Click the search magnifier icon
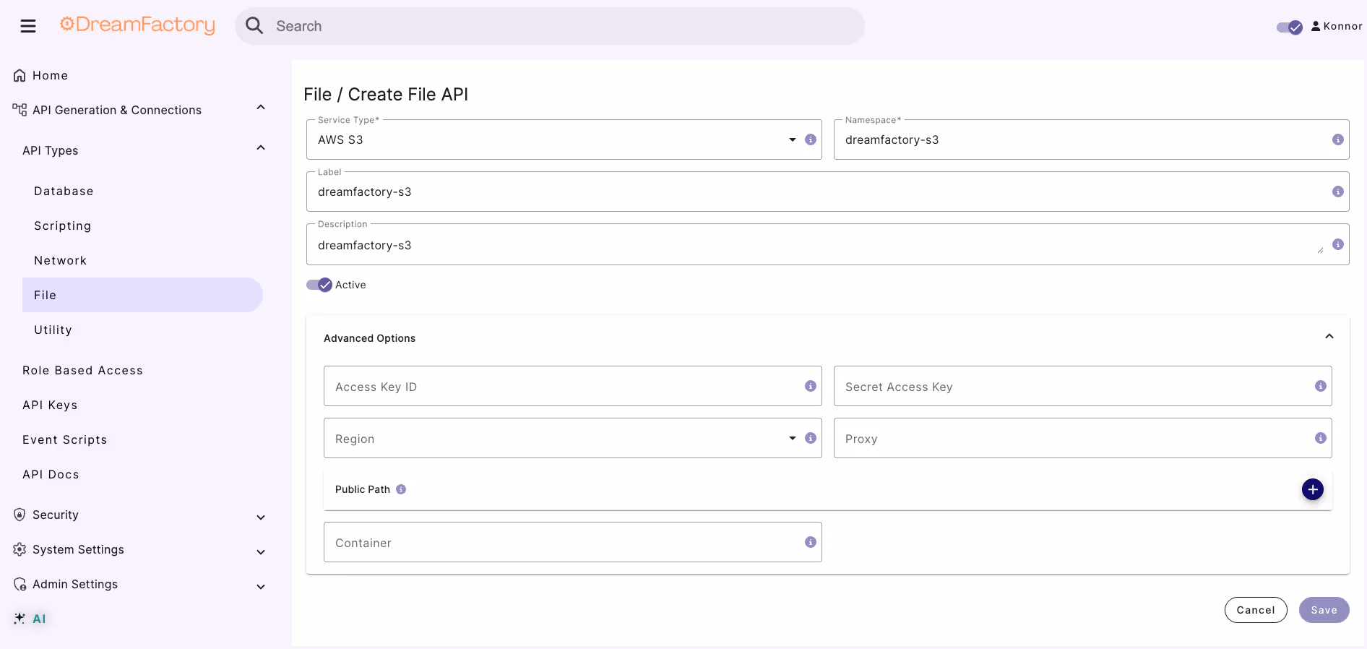The image size is (1367, 649). pyautogui.click(x=254, y=26)
